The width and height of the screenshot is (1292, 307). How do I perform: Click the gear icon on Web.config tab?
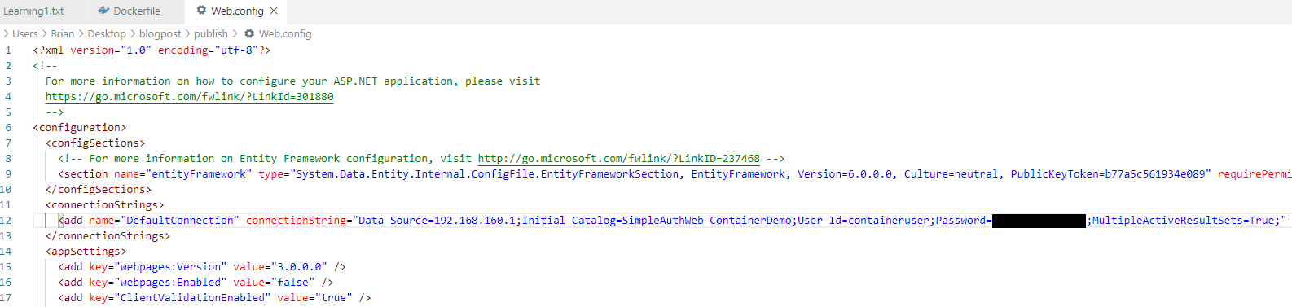point(201,11)
